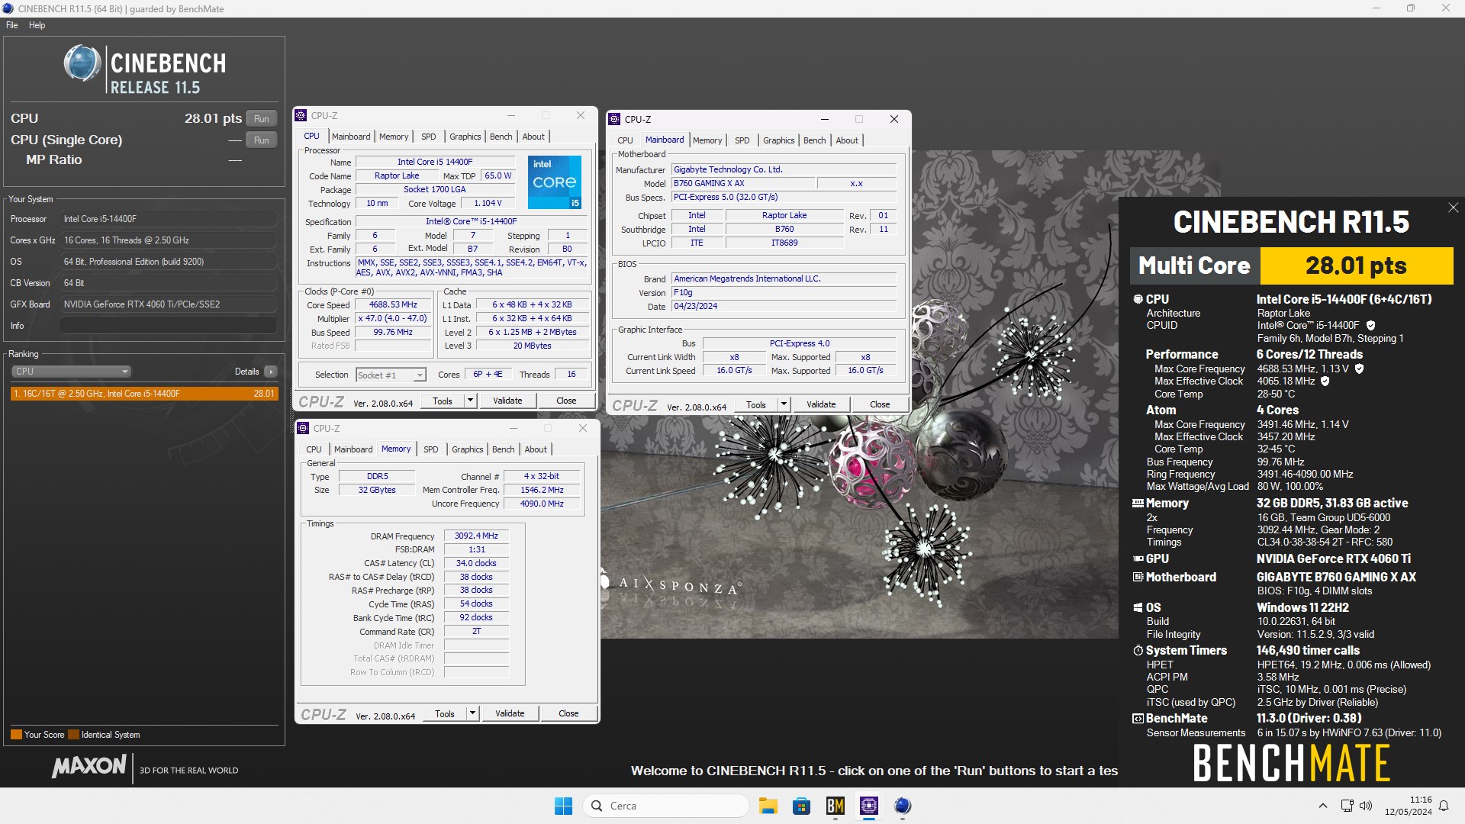
Task: Switch to Cinebench via taskbar icon
Action: [902, 806]
